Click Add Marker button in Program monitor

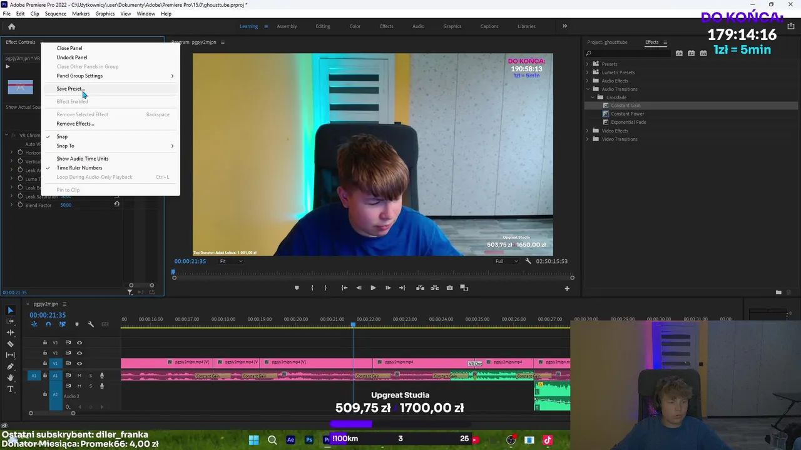point(297,288)
